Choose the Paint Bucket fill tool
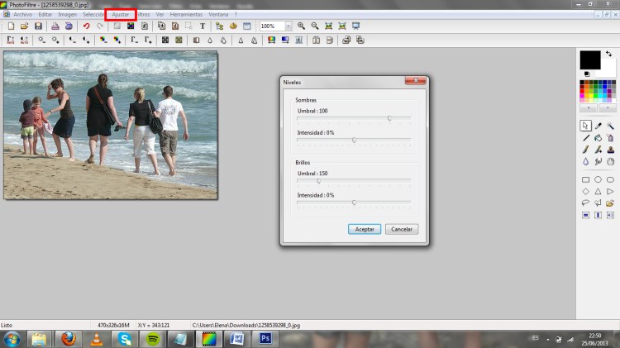The height and width of the screenshot is (348, 620). (598, 138)
